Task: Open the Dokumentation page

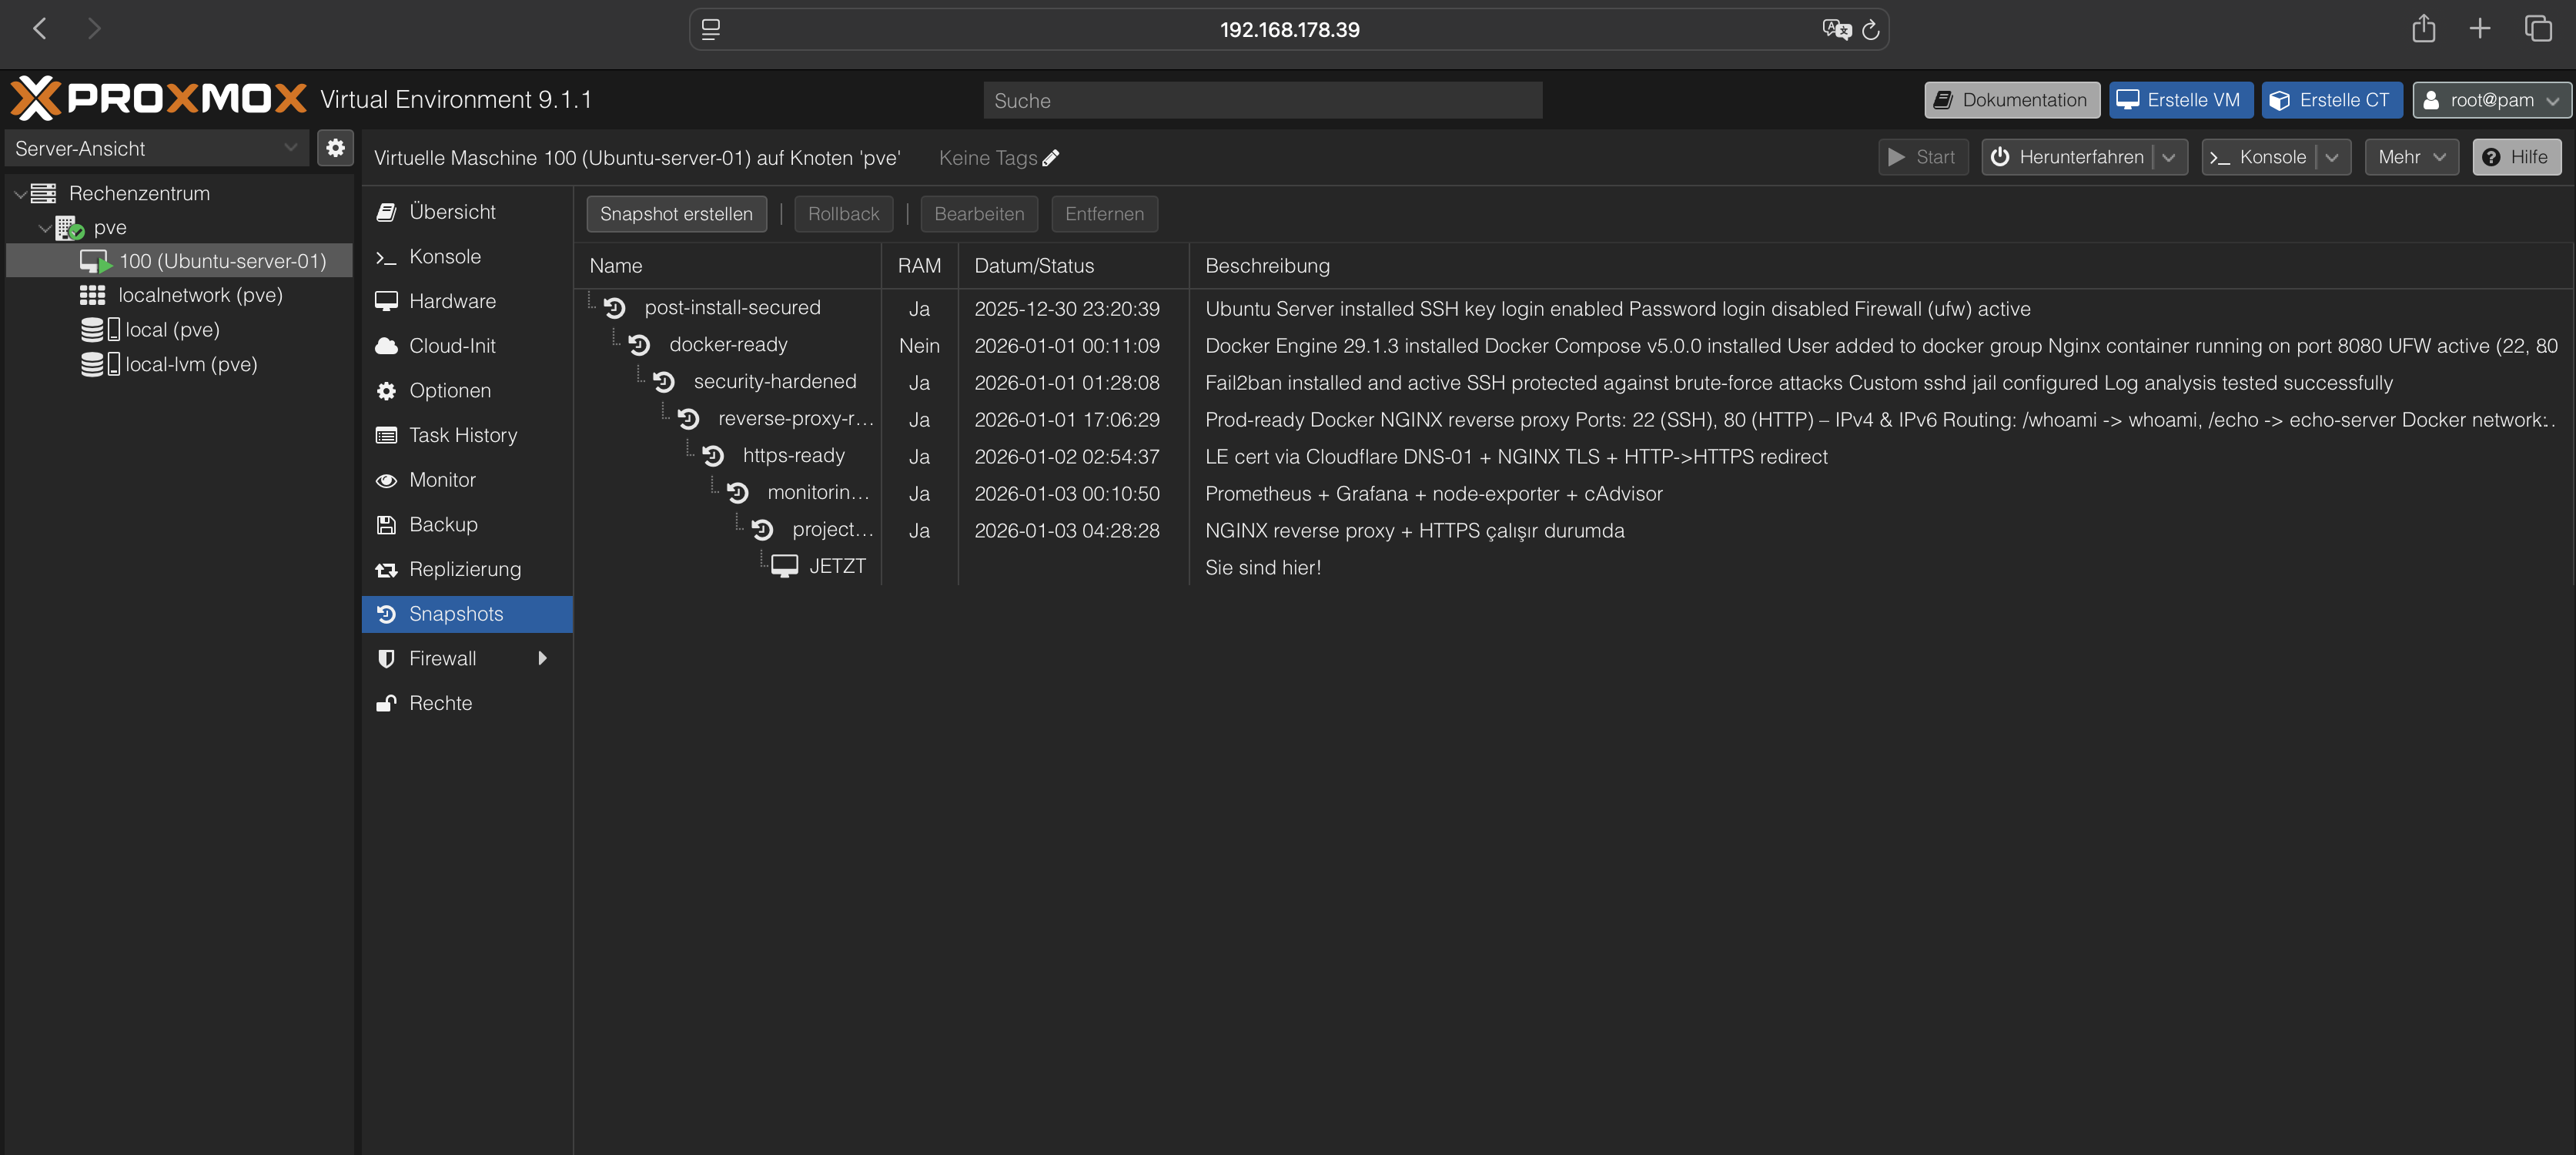Action: (2011, 100)
